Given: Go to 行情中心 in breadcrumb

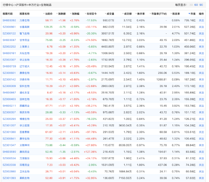Looking at the screenshot, I should tap(9, 5).
